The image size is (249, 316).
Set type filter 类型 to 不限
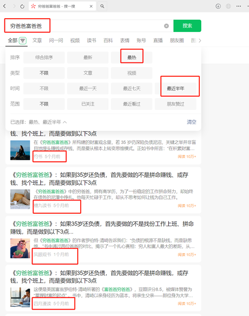(x=44, y=73)
